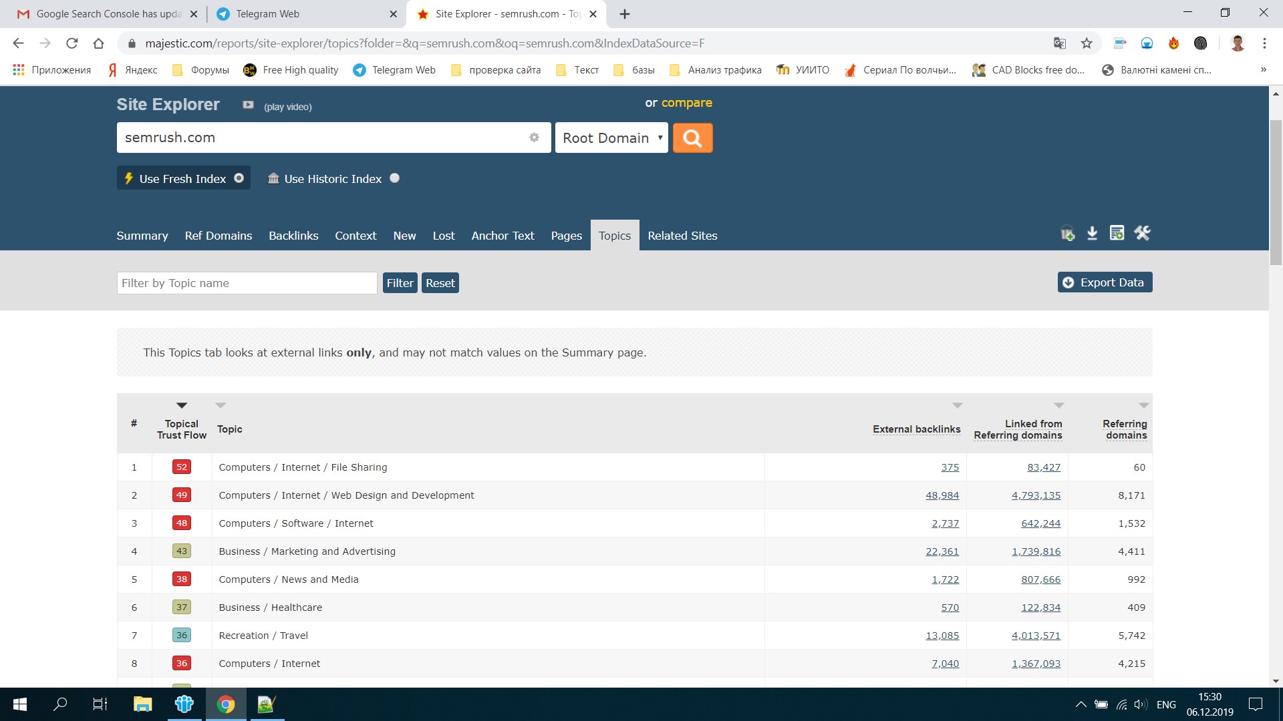The width and height of the screenshot is (1283, 721).
Task: Sort by External backlinks arrow
Action: 958,405
